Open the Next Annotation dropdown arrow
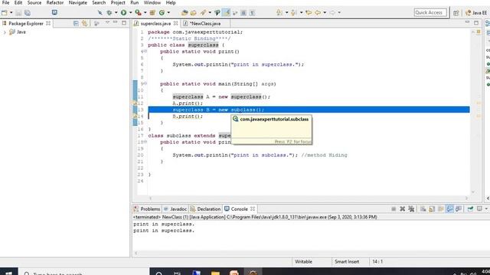Viewport: 490px width, 275px height. click(286, 13)
